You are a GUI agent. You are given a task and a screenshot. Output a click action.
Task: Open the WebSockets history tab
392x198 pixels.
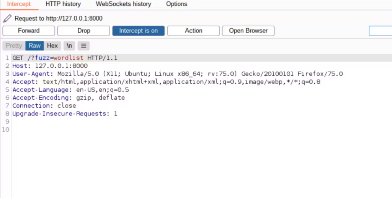tap(124, 4)
